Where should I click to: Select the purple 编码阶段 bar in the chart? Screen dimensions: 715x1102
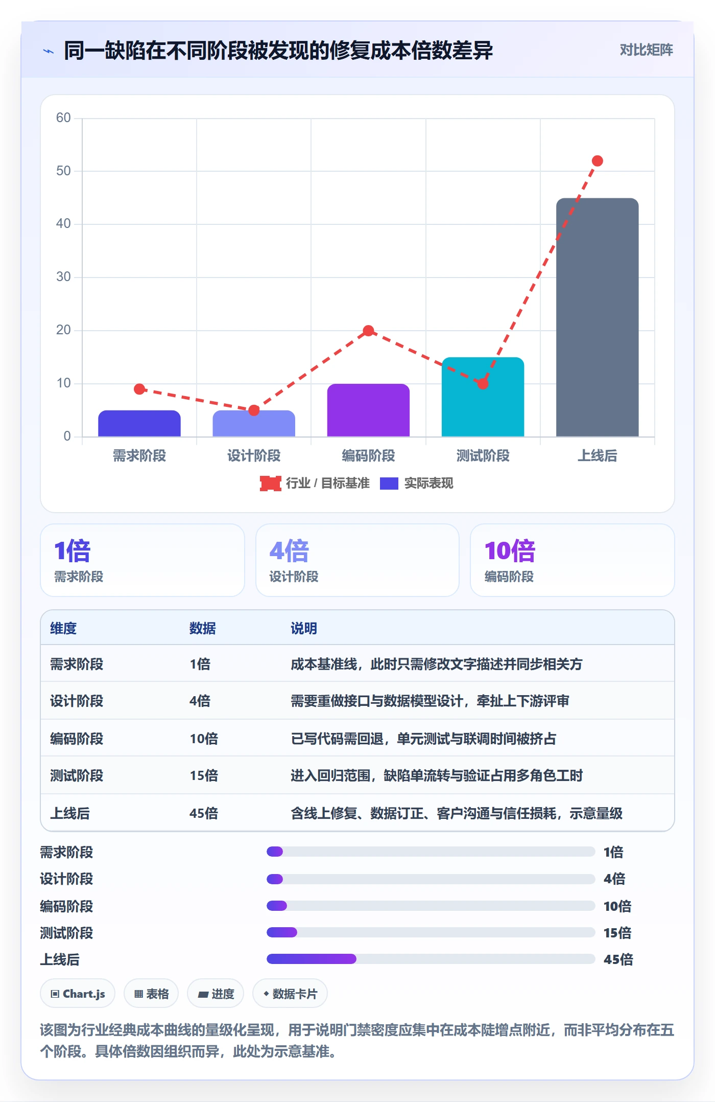[368, 410]
